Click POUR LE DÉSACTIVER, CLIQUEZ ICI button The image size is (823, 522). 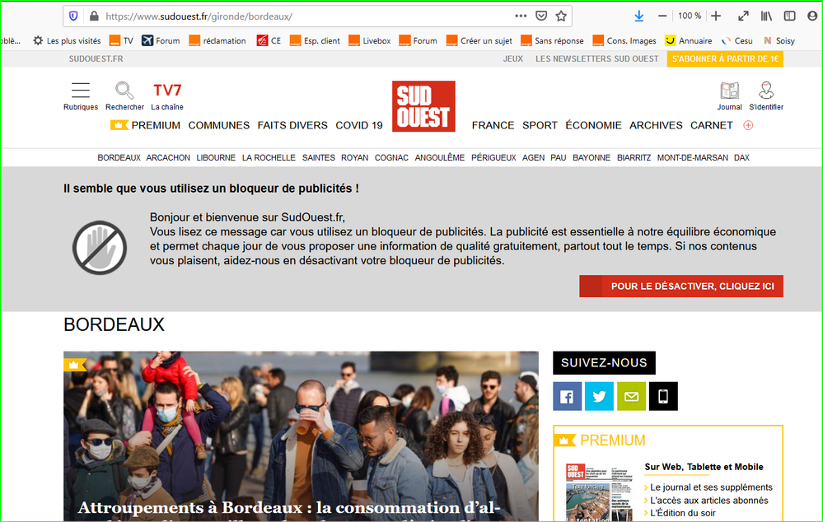pos(681,286)
